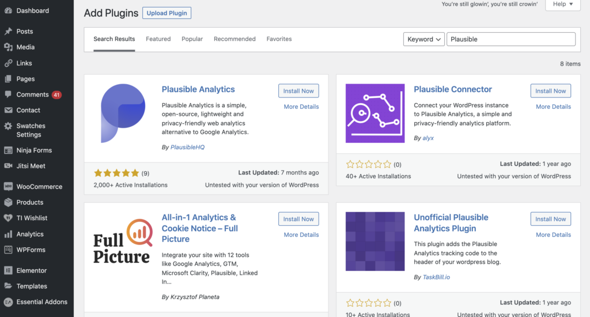
Task: Open the Plausible Connector plugin title
Action: [x=453, y=89]
